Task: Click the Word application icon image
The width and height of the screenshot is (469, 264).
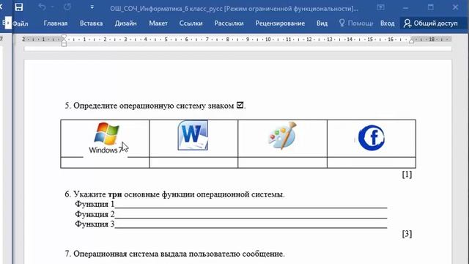Action: (x=193, y=135)
